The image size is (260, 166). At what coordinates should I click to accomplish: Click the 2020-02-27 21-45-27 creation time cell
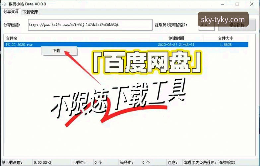[176, 44]
